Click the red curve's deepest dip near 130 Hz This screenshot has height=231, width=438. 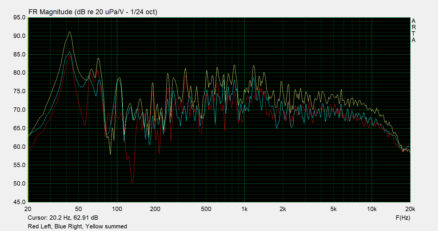point(132,182)
